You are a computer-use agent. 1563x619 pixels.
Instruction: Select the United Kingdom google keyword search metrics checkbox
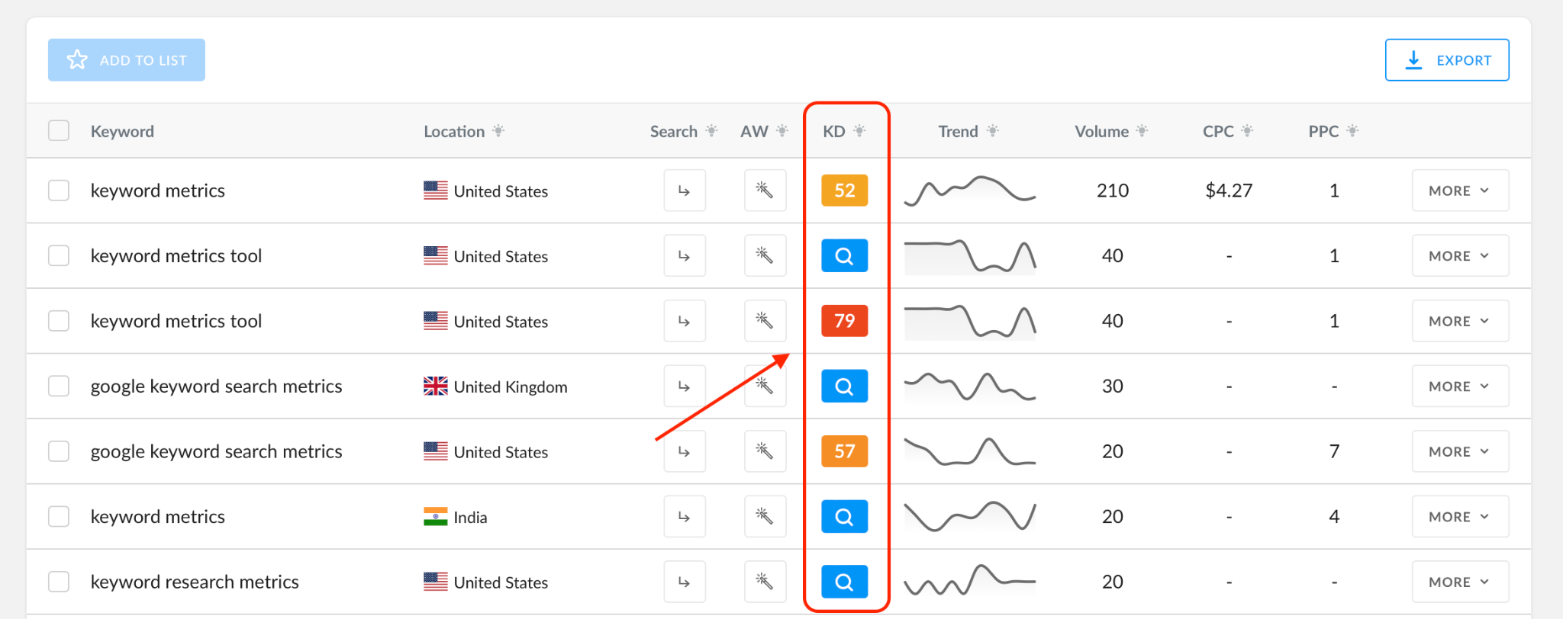59,386
